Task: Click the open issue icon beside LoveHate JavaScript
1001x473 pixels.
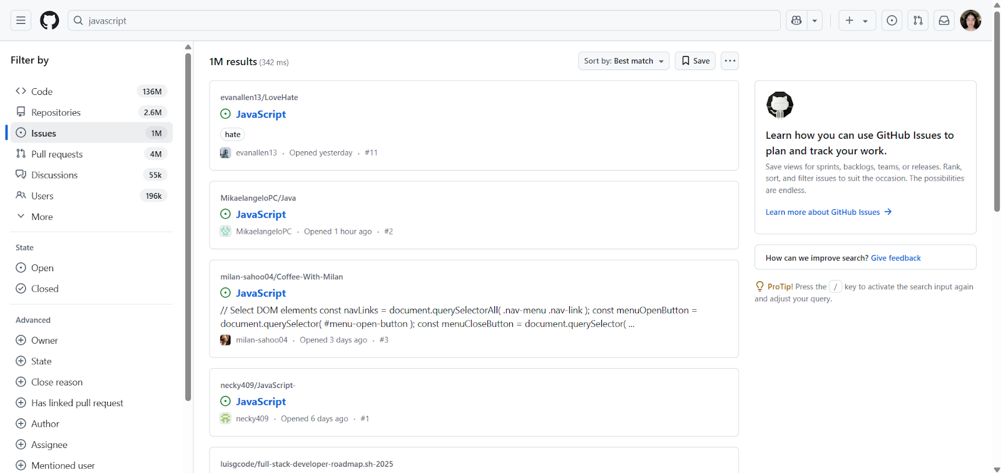Action: coord(226,114)
